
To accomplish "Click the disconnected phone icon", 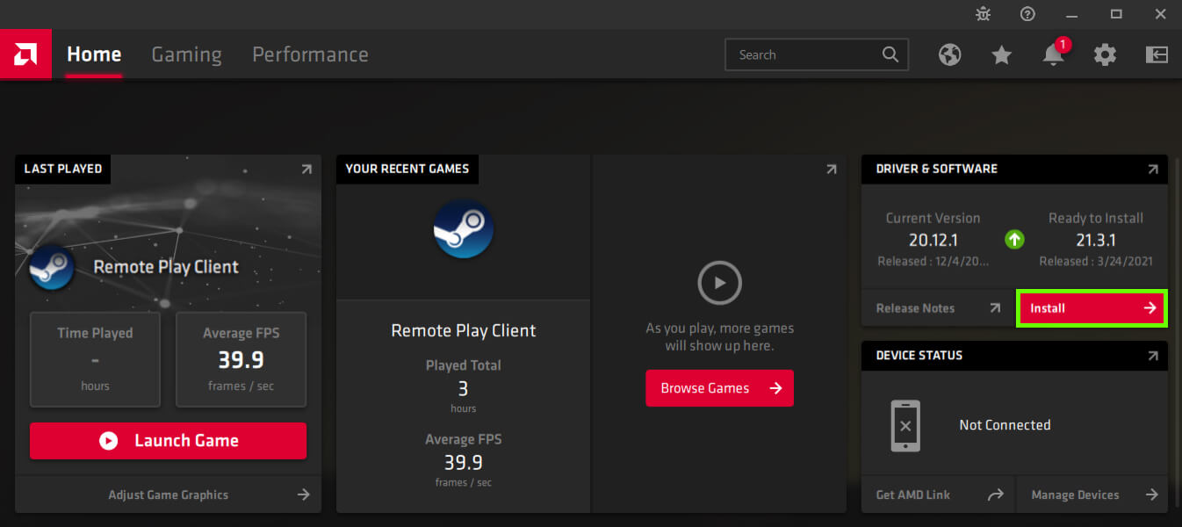I will pos(905,426).
